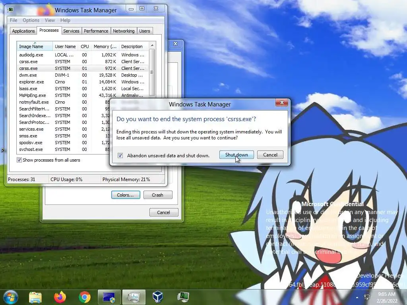Click CPU Usage: 0% status entry
Screen dimensions: 407x305
[66, 180]
